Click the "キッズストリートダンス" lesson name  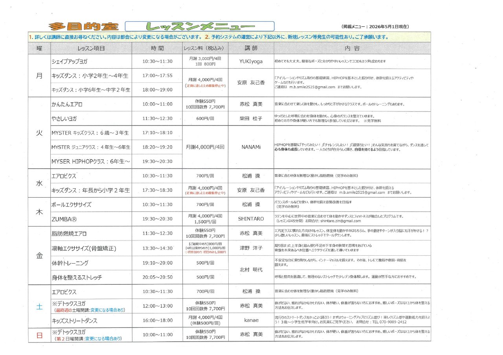point(74,321)
